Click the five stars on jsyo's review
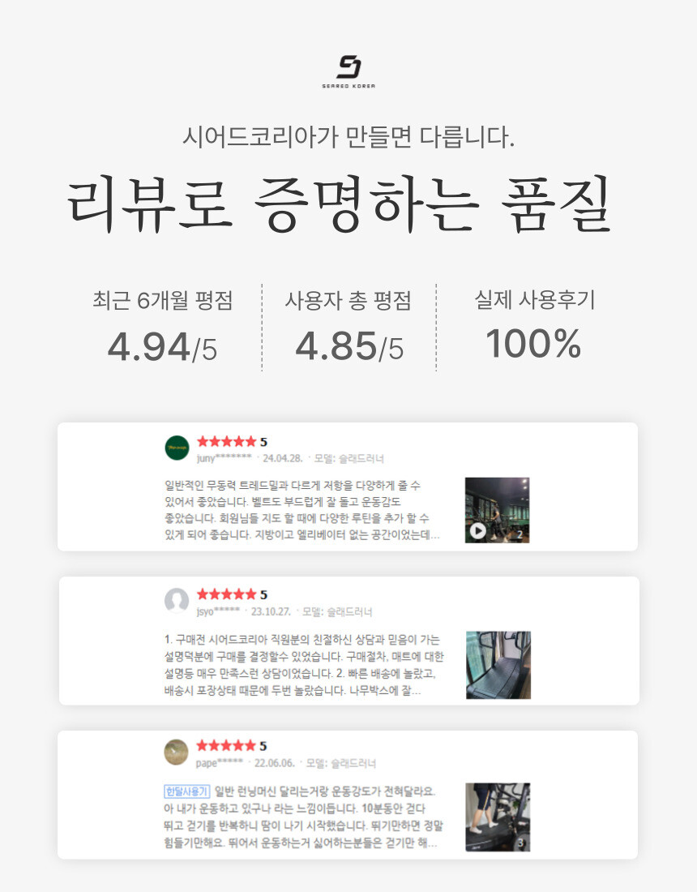697x892 pixels. click(232, 594)
